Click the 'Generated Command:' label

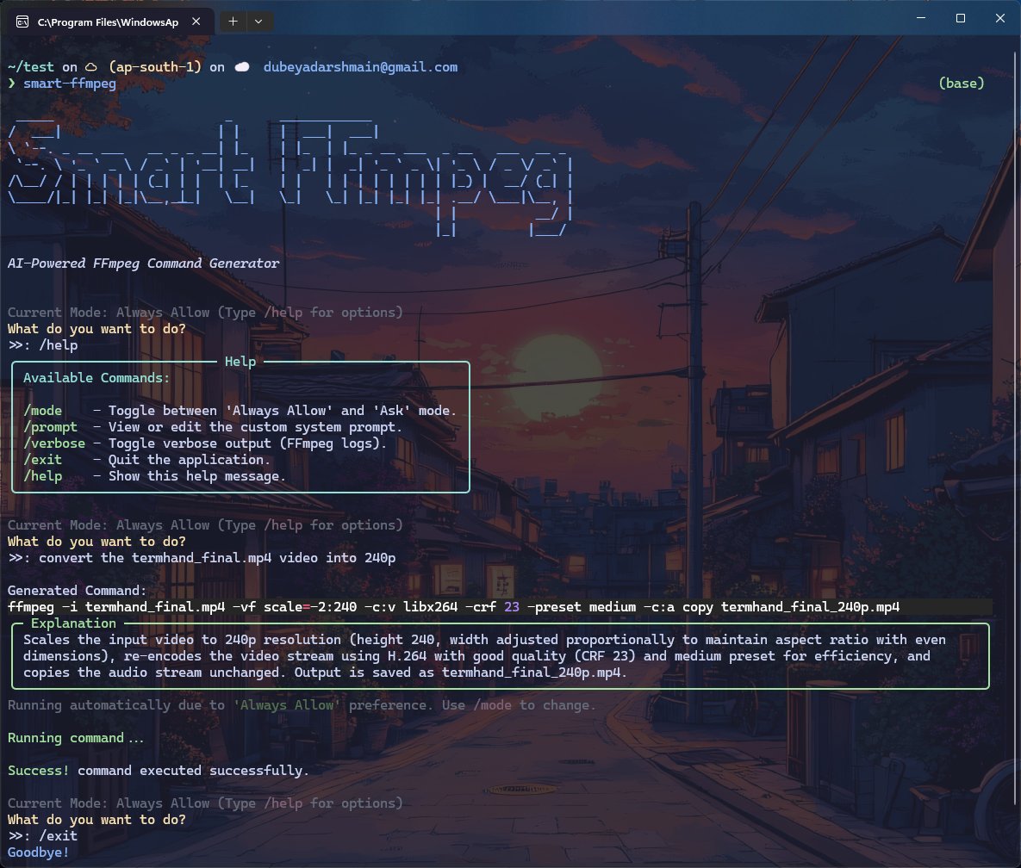click(x=78, y=591)
